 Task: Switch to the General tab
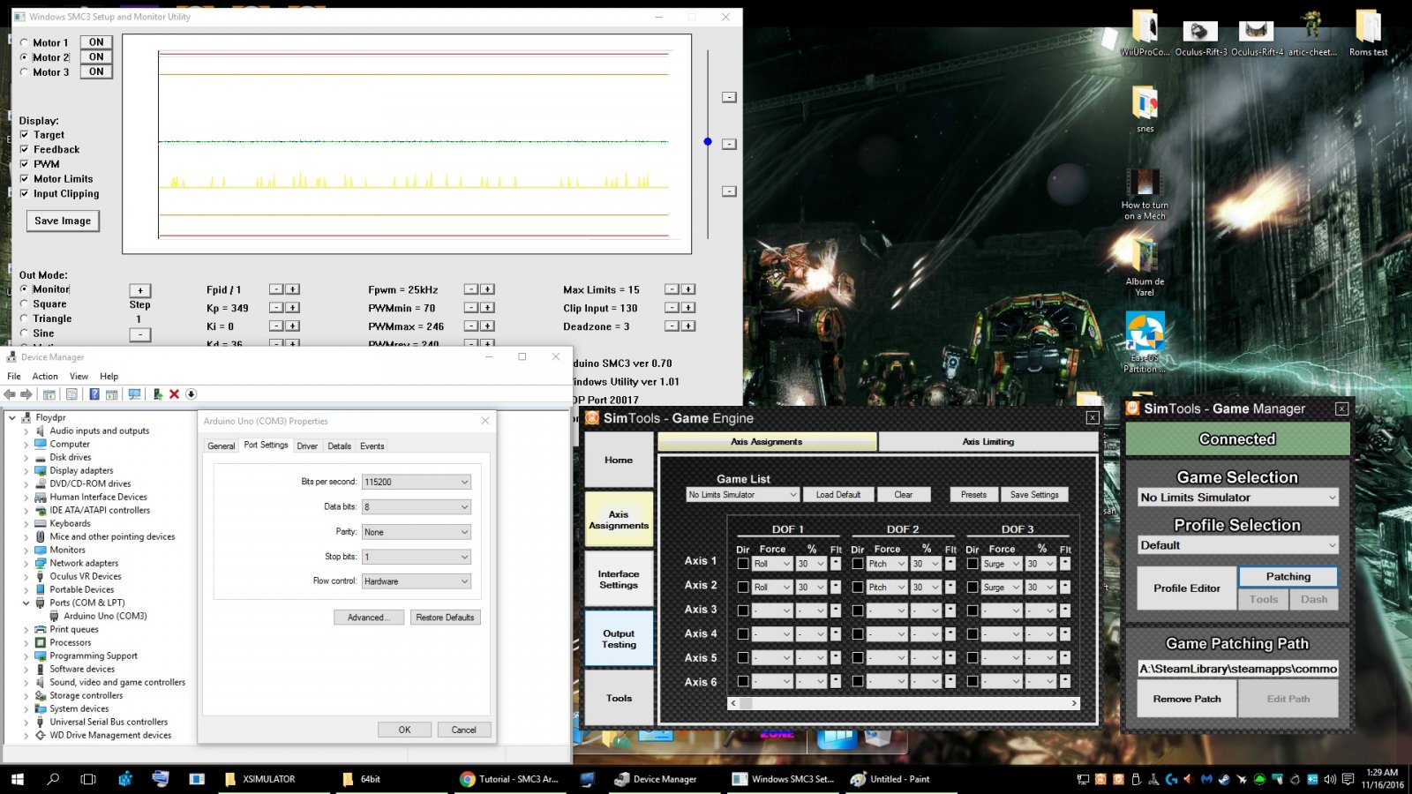(x=221, y=446)
